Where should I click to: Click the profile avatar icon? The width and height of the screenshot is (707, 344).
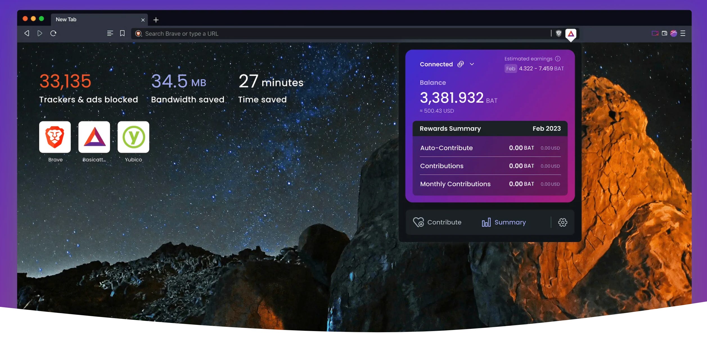674,33
